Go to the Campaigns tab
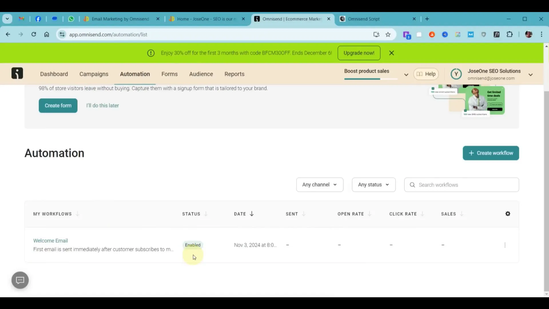The image size is (549, 309). [94, 74]
